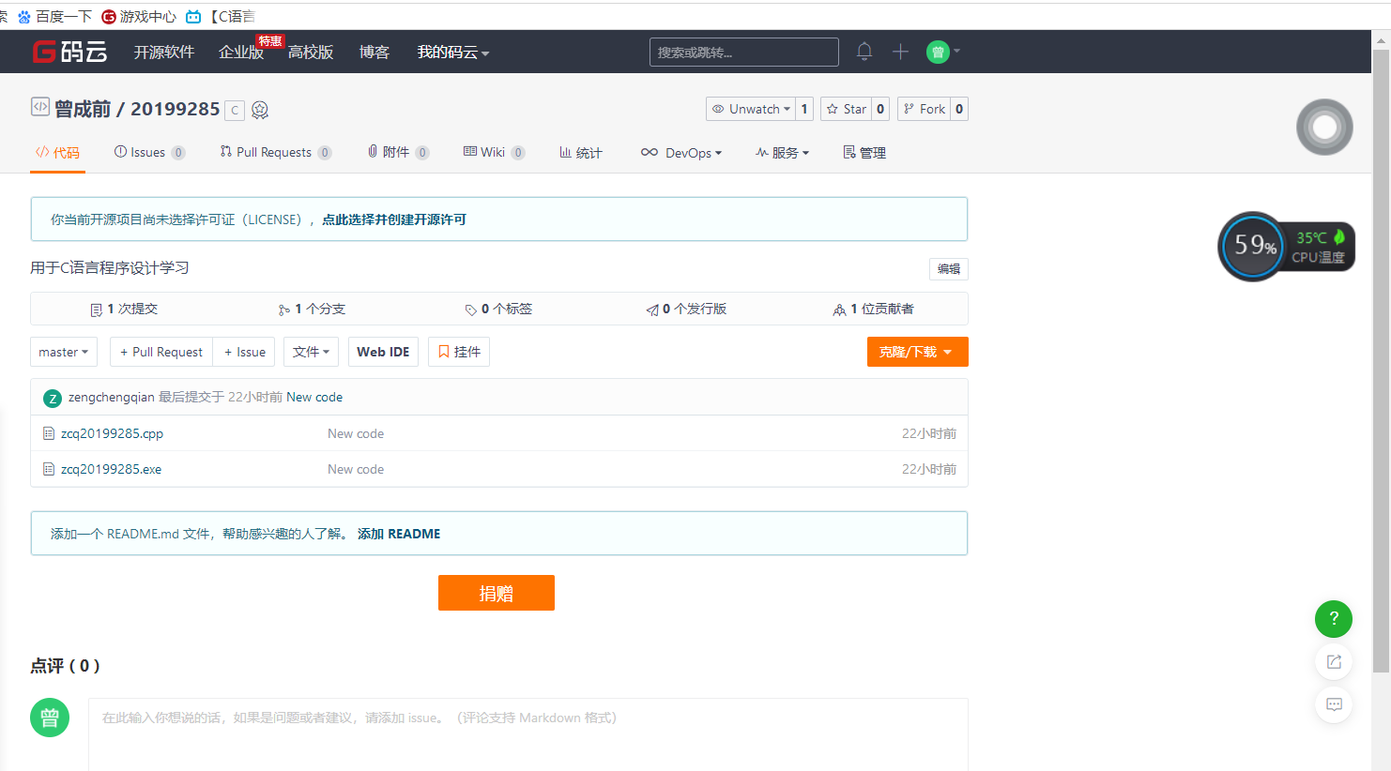Screen dimensions: 1391x771
Task: Open the 统计 tab
Action: pyautogui.click(x=581, y=152)
